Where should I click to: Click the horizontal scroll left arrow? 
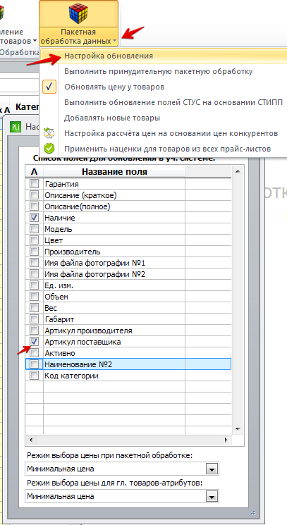(30, 439)
